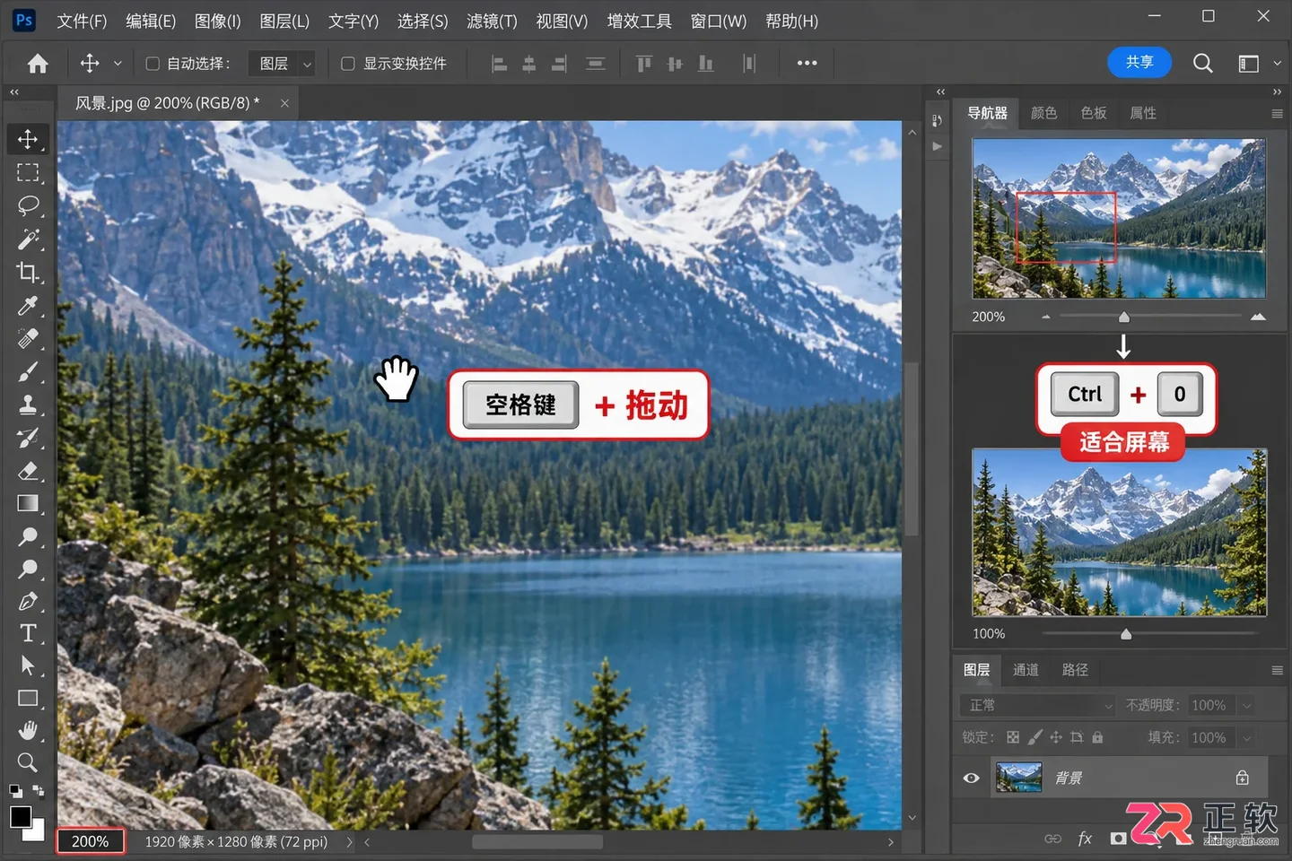Open tool preset chevron beside move icon

[118, 64]
